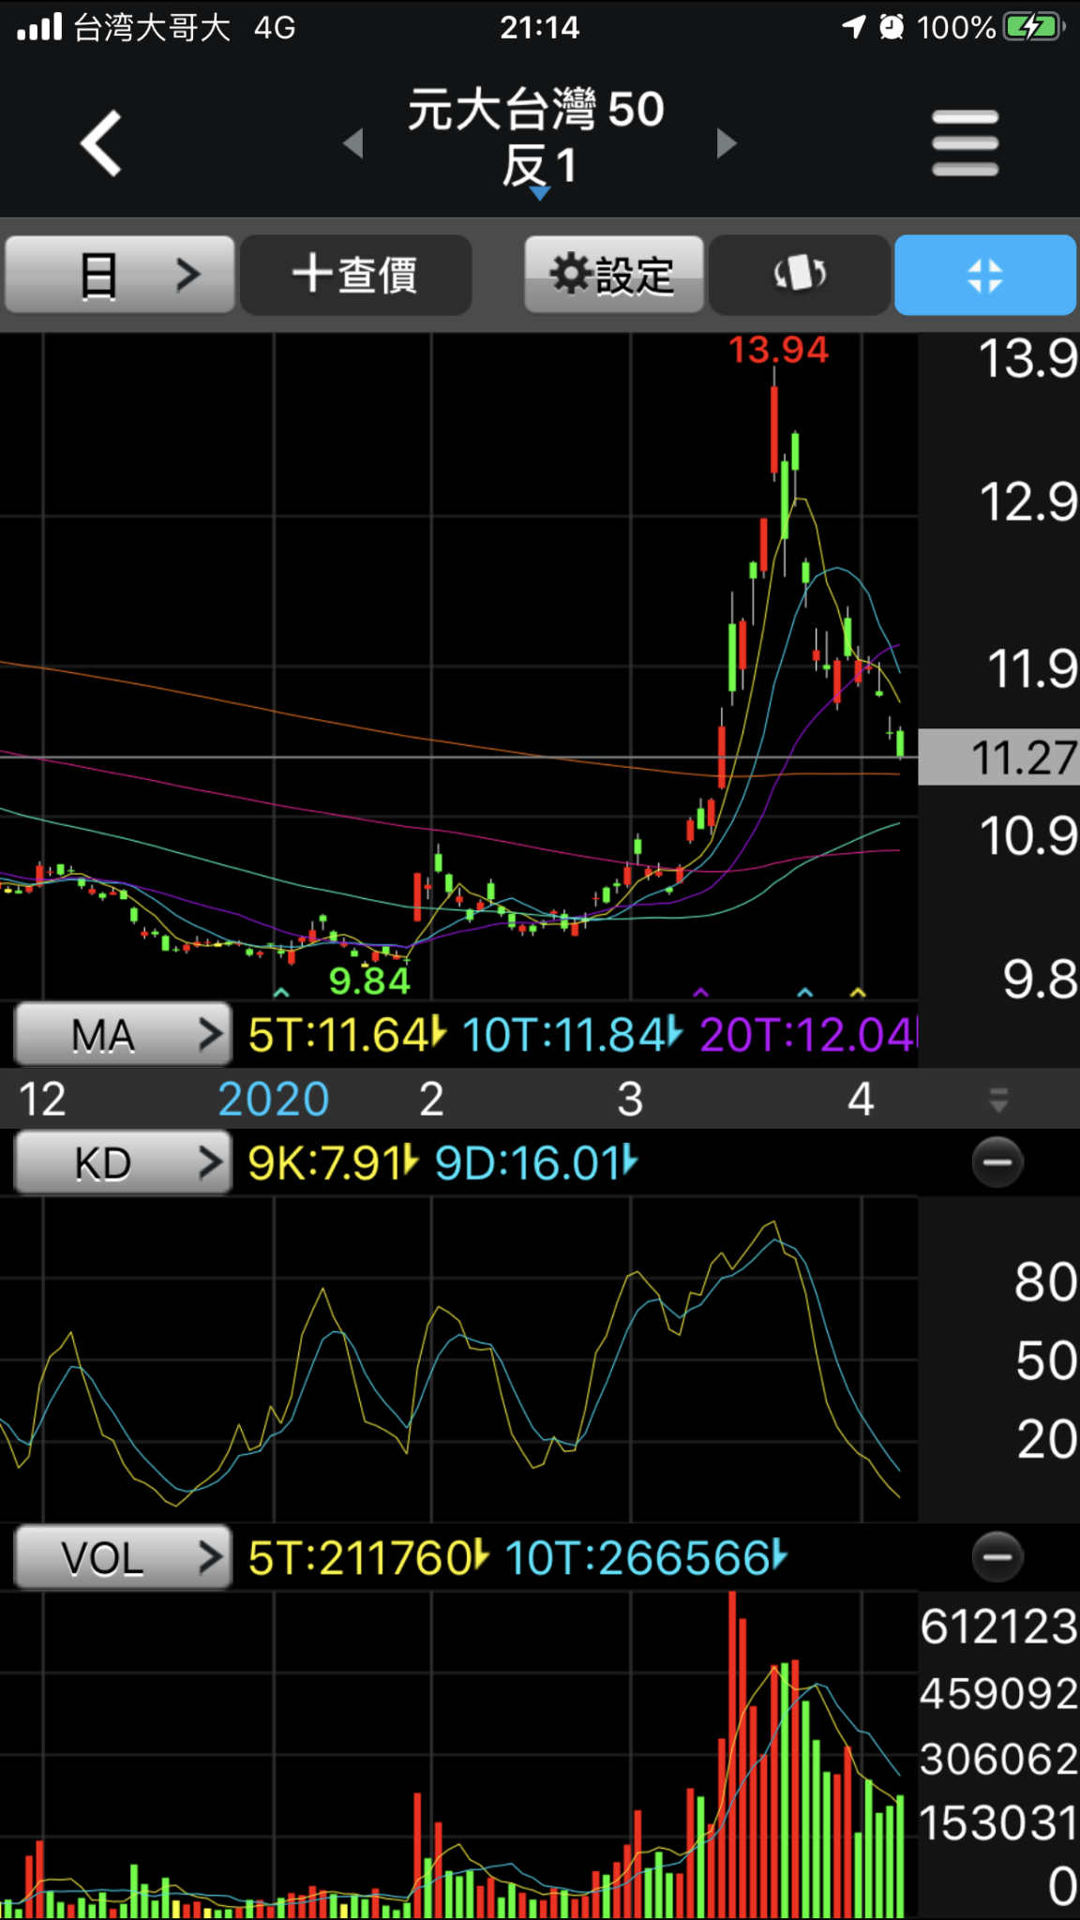Expand the KD indicator selector
Screen dimensions: 1080x1920
point(123,1162)
